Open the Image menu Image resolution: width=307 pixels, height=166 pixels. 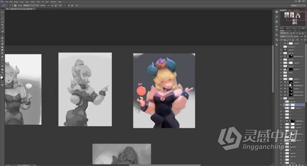16,2
